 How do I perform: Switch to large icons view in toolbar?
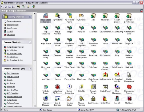[x=2, y=7]
